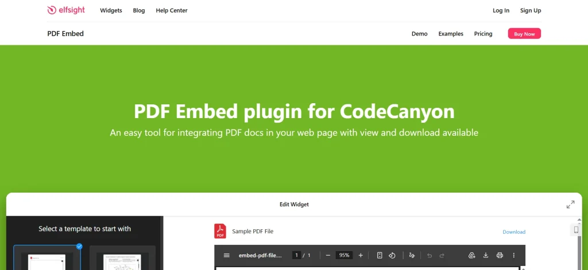Open the Widgets menu

pyautogui.click(x=111, y=10)
